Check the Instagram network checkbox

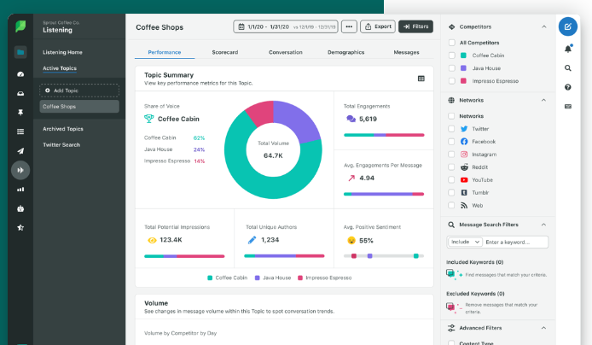[x=451, y=155]
